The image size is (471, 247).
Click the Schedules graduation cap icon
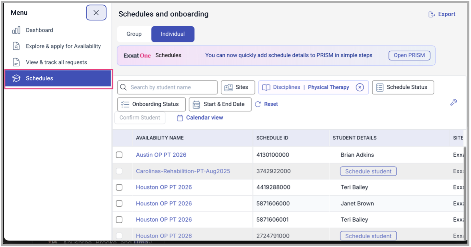coord(16,78)
